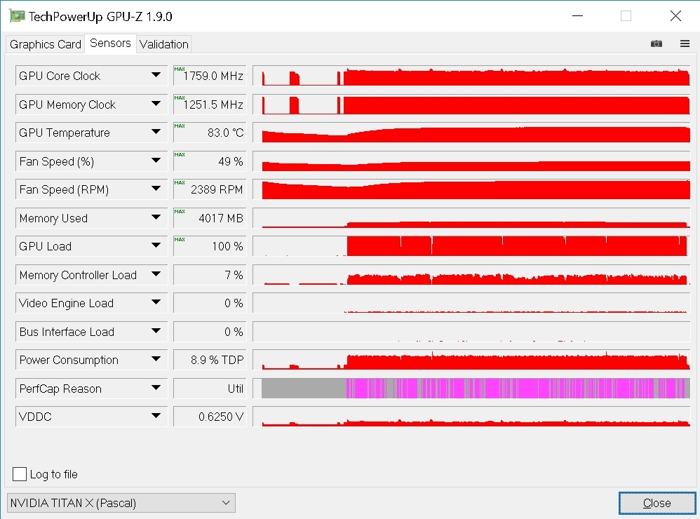Open the Memory Used sensor dropdown
The height and width of the screenshot is (519, 700).
156,217
